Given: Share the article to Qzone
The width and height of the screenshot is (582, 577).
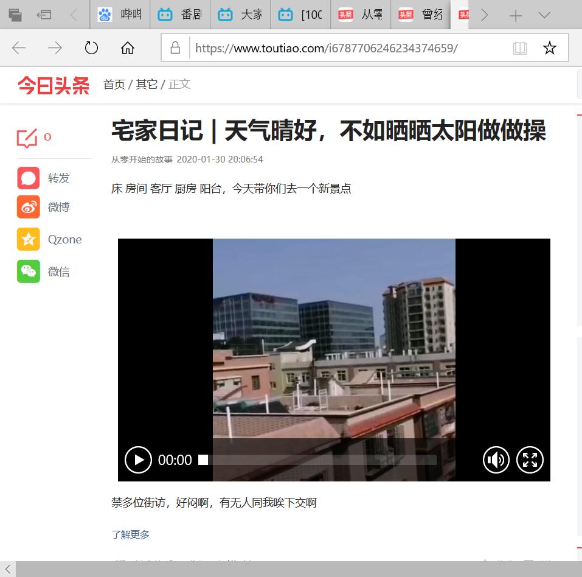Looking at the screenshot, I should (x=27, y=239).
